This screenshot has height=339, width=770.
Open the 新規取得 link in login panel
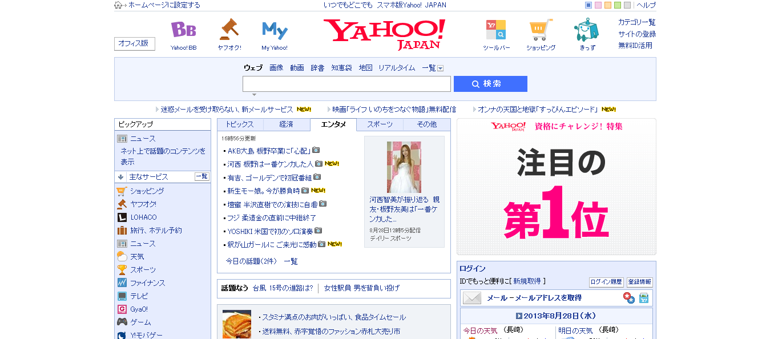coord(527,281)
